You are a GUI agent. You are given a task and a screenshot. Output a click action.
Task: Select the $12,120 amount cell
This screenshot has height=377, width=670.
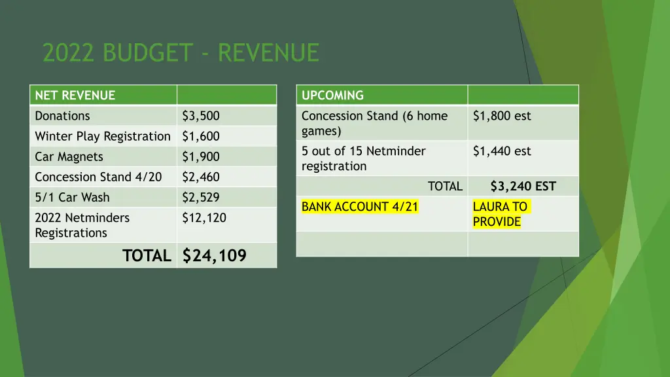(204, 218)
